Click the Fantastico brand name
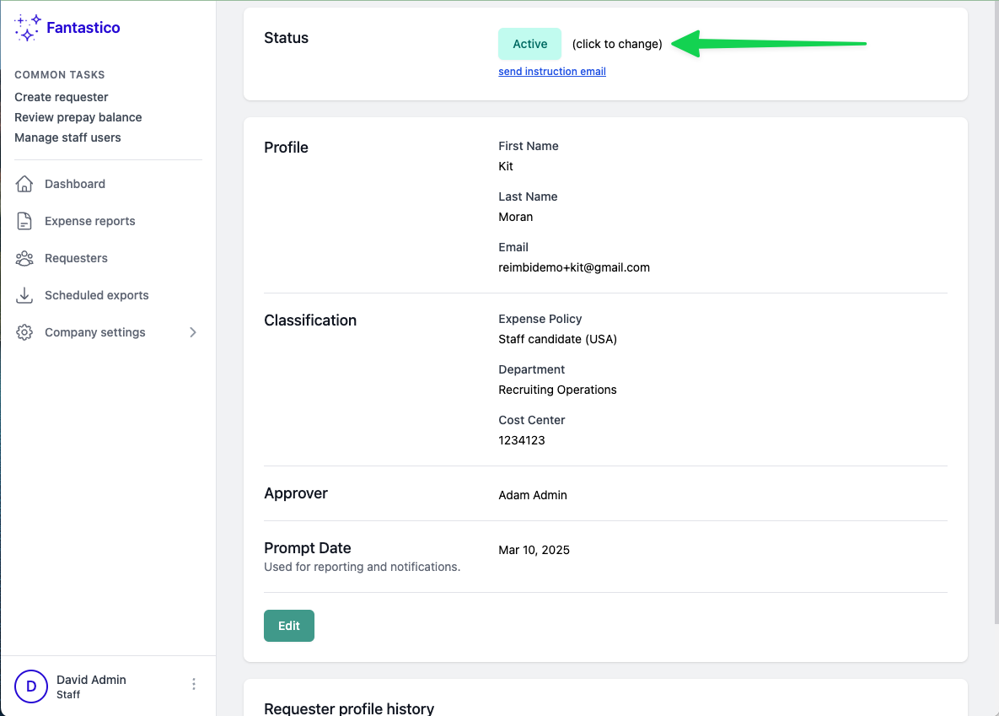Image resolution: width=999 pixels, height=716 pixels. coord(83,28)
